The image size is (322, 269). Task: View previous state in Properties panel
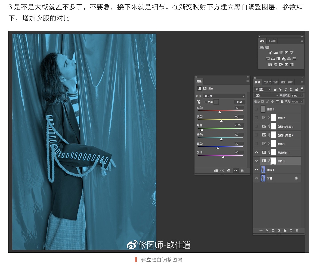click(x=222, y=171)
